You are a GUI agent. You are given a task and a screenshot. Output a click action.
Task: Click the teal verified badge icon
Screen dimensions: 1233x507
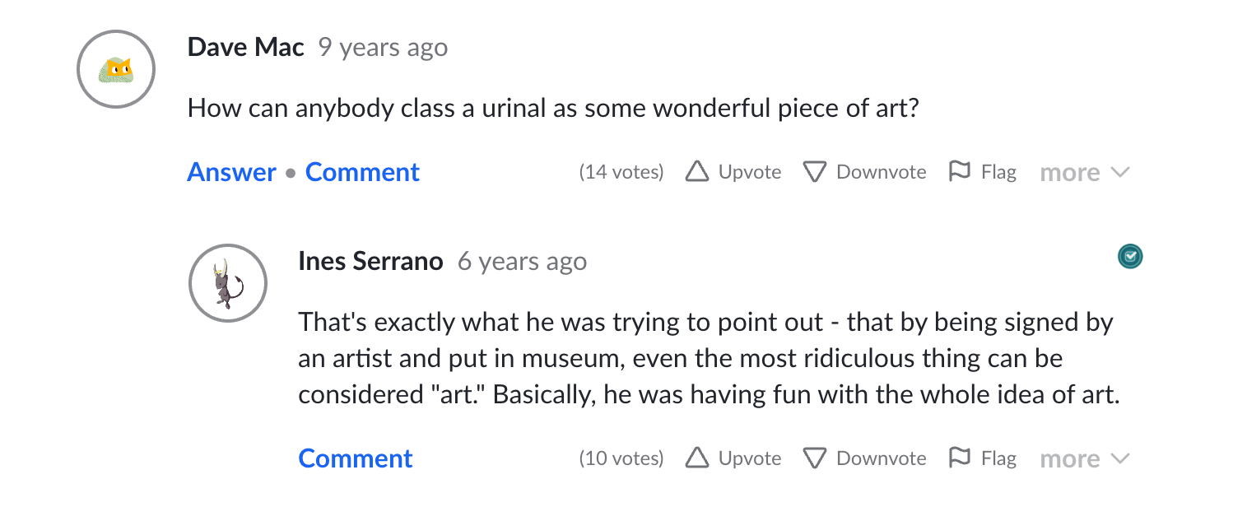point(1130,258)
